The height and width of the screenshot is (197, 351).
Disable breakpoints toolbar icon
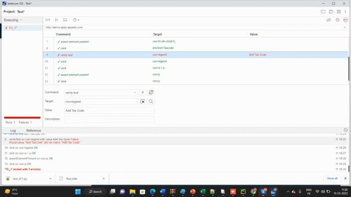[x=329, y=20]
